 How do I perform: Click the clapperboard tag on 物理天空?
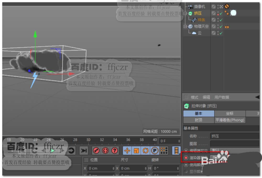[x=227, y=26]
